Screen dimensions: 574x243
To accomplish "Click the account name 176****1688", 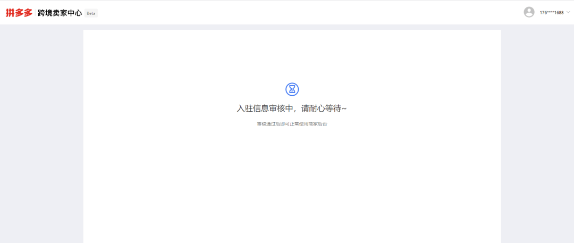I will pos(551,12).
